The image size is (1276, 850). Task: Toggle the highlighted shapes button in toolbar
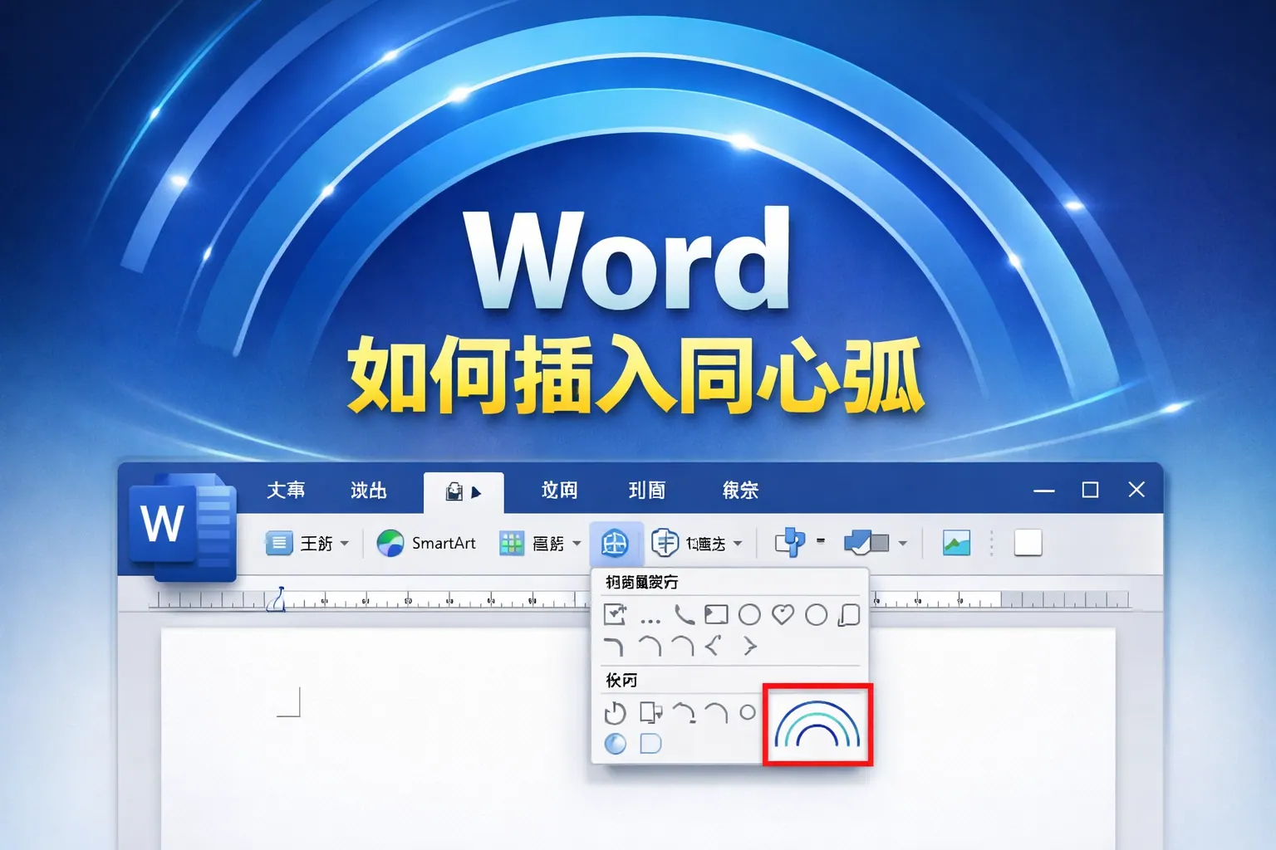point(615,544)
